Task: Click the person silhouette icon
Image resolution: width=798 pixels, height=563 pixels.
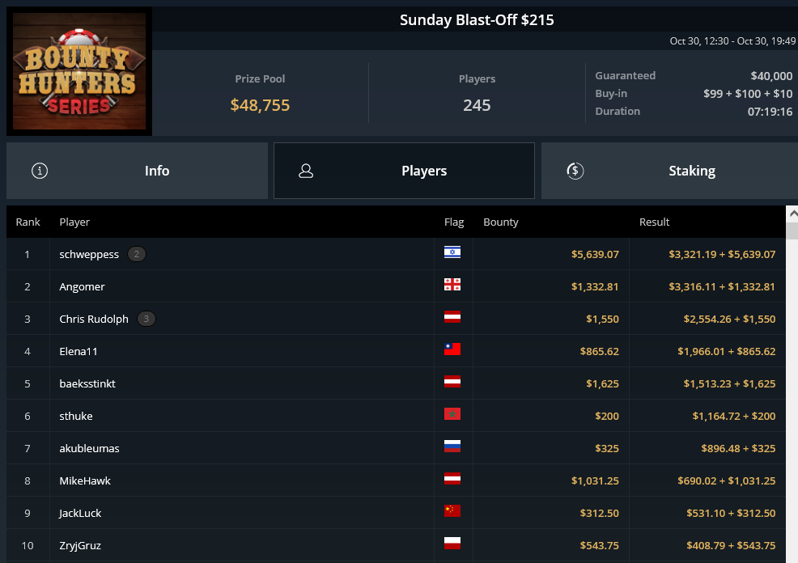Action: tap(306, 171)
